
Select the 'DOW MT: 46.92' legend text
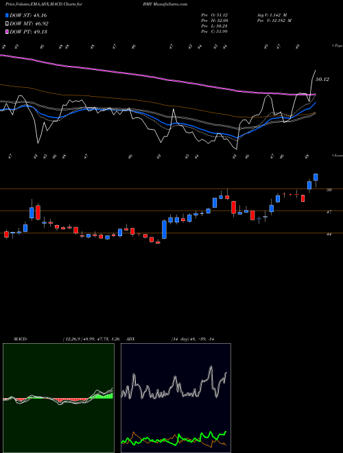[29, 24]
